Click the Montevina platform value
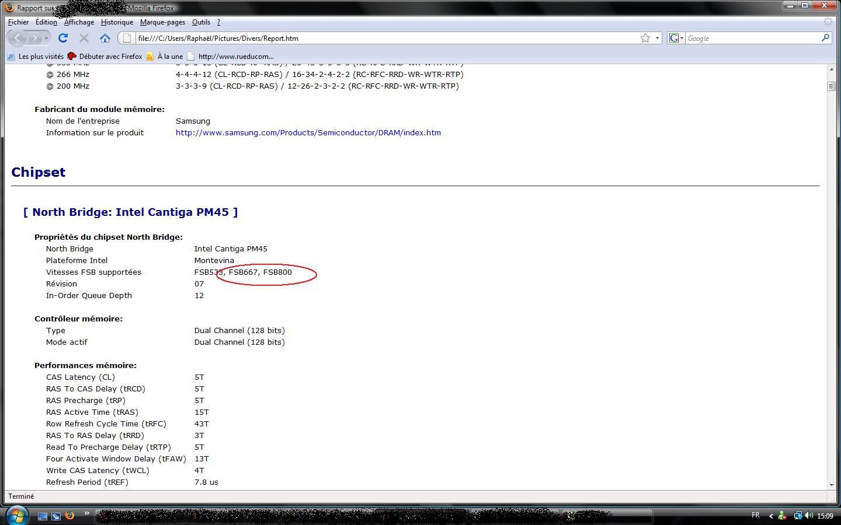Viewport: 841px width, 525px height. point(214,260)
